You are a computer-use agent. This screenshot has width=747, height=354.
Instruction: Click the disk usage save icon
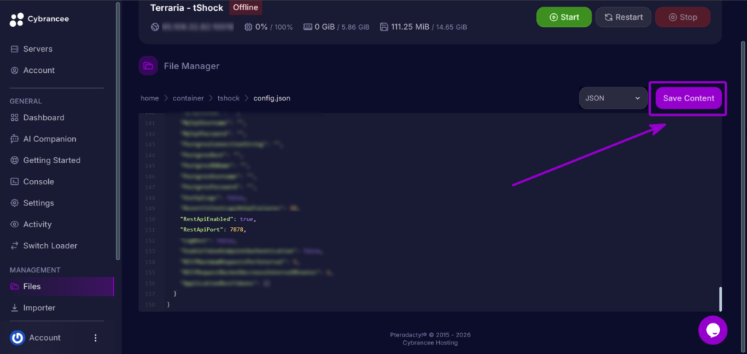pyautogui.click(x=384, y=27)
